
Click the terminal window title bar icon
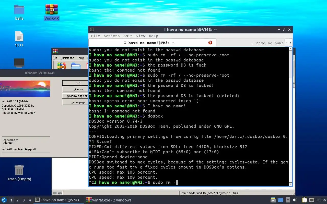[x=92, y=30]
